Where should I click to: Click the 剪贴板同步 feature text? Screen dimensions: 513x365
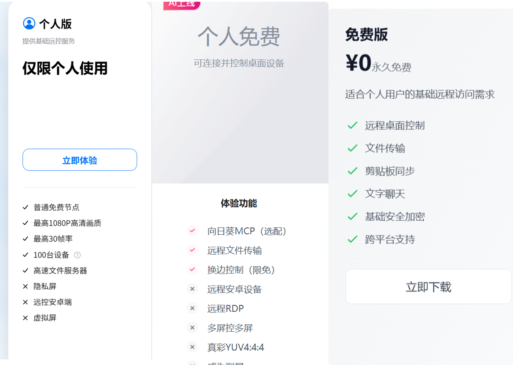click(390, 171)
